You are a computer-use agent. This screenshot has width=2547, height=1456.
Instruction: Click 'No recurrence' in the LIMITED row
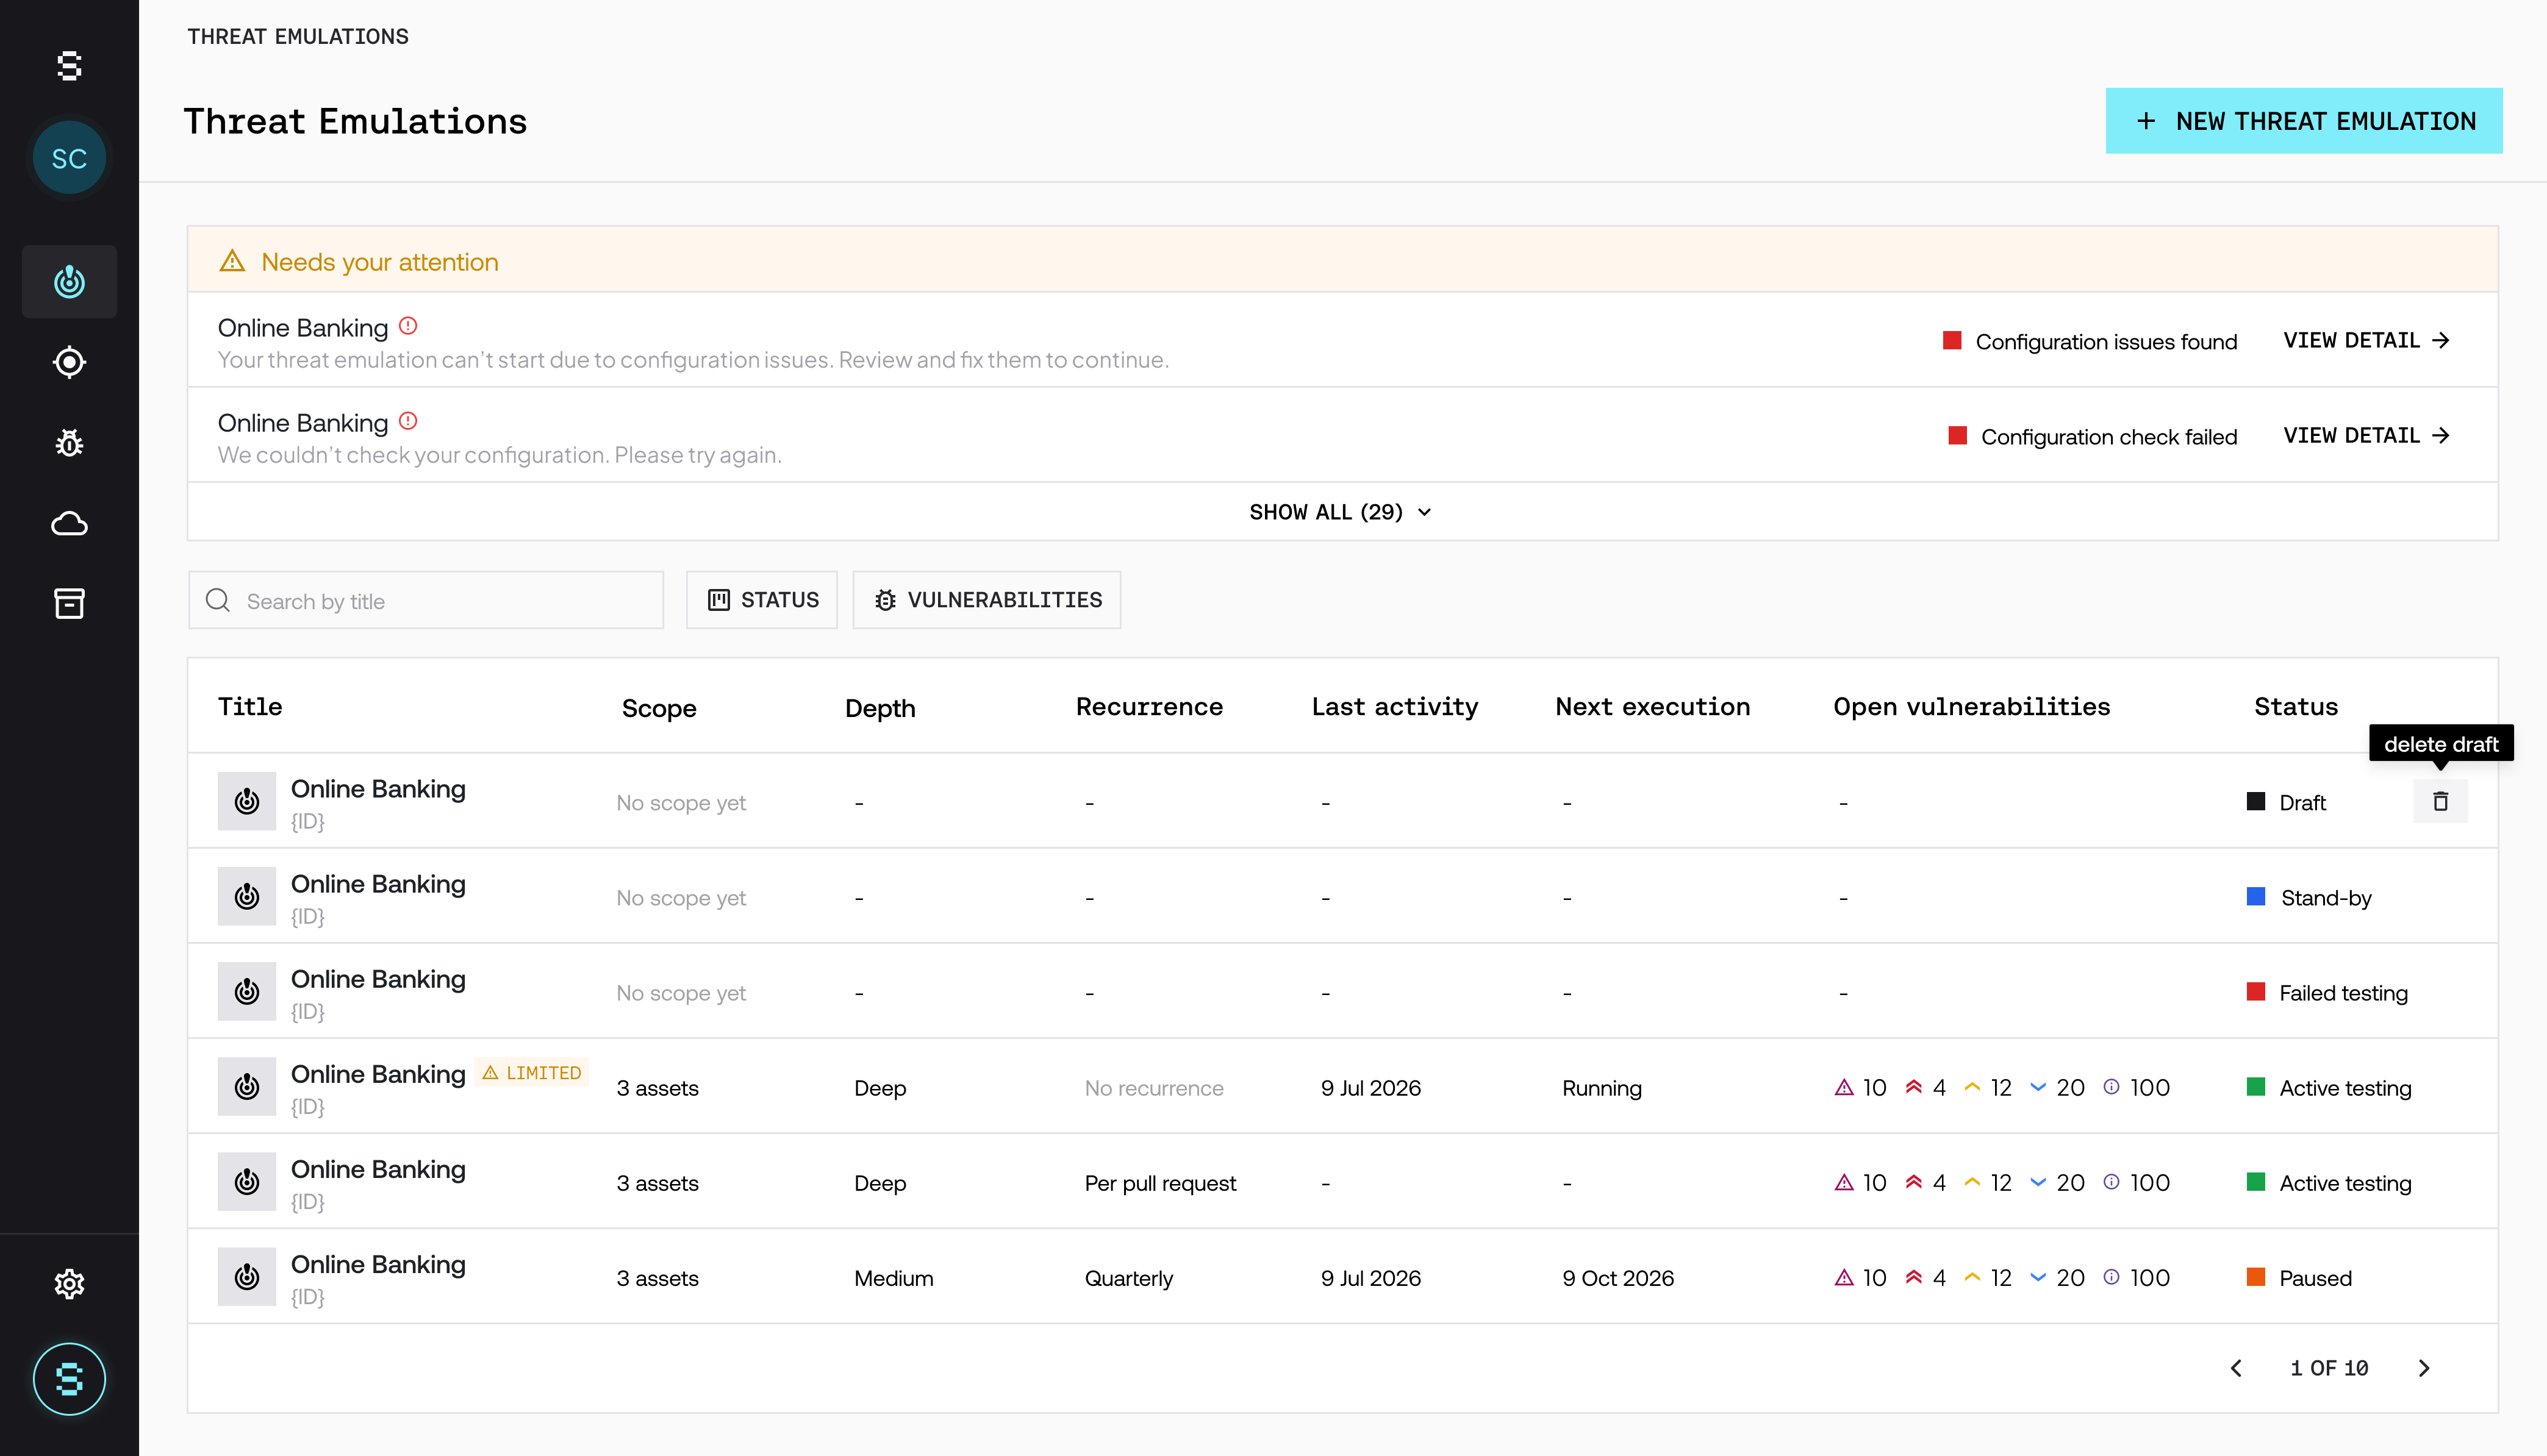point(1154,1088)
